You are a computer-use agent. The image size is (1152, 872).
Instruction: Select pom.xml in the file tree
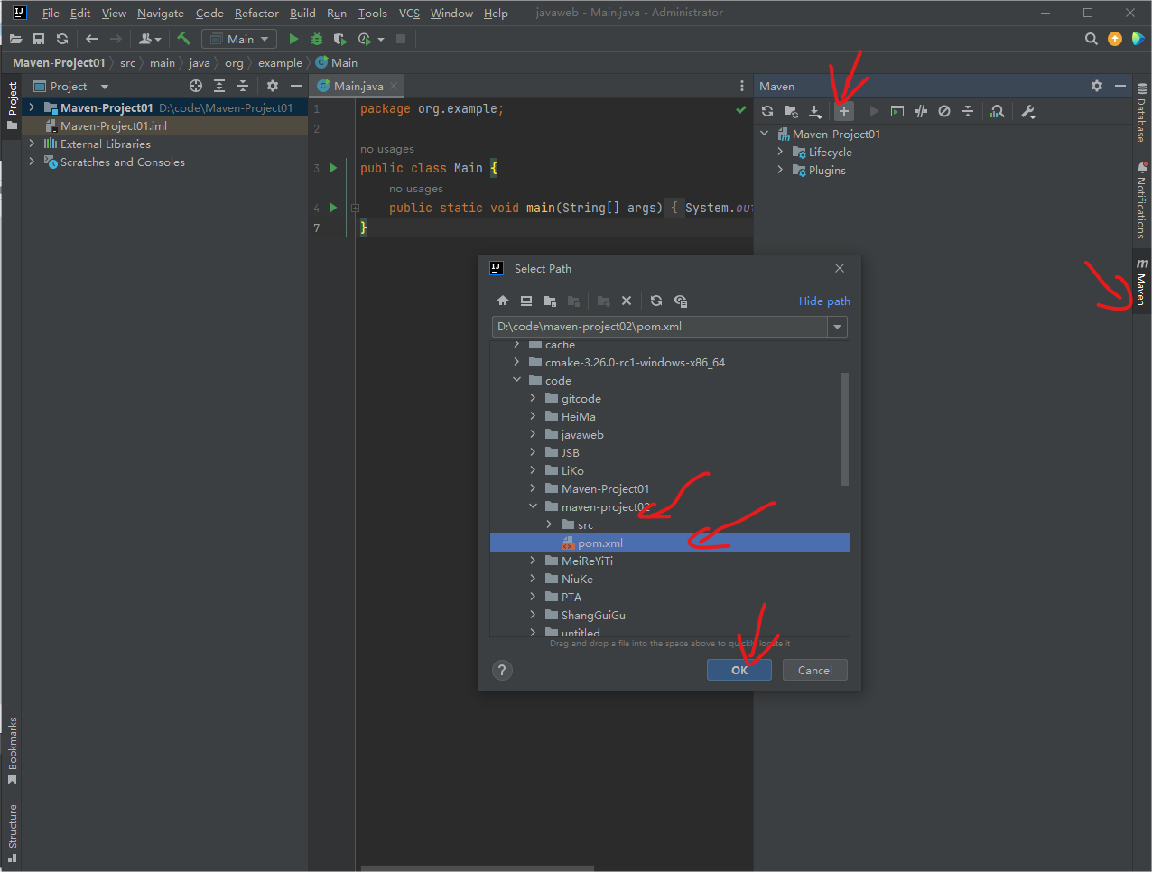(670, 543)
